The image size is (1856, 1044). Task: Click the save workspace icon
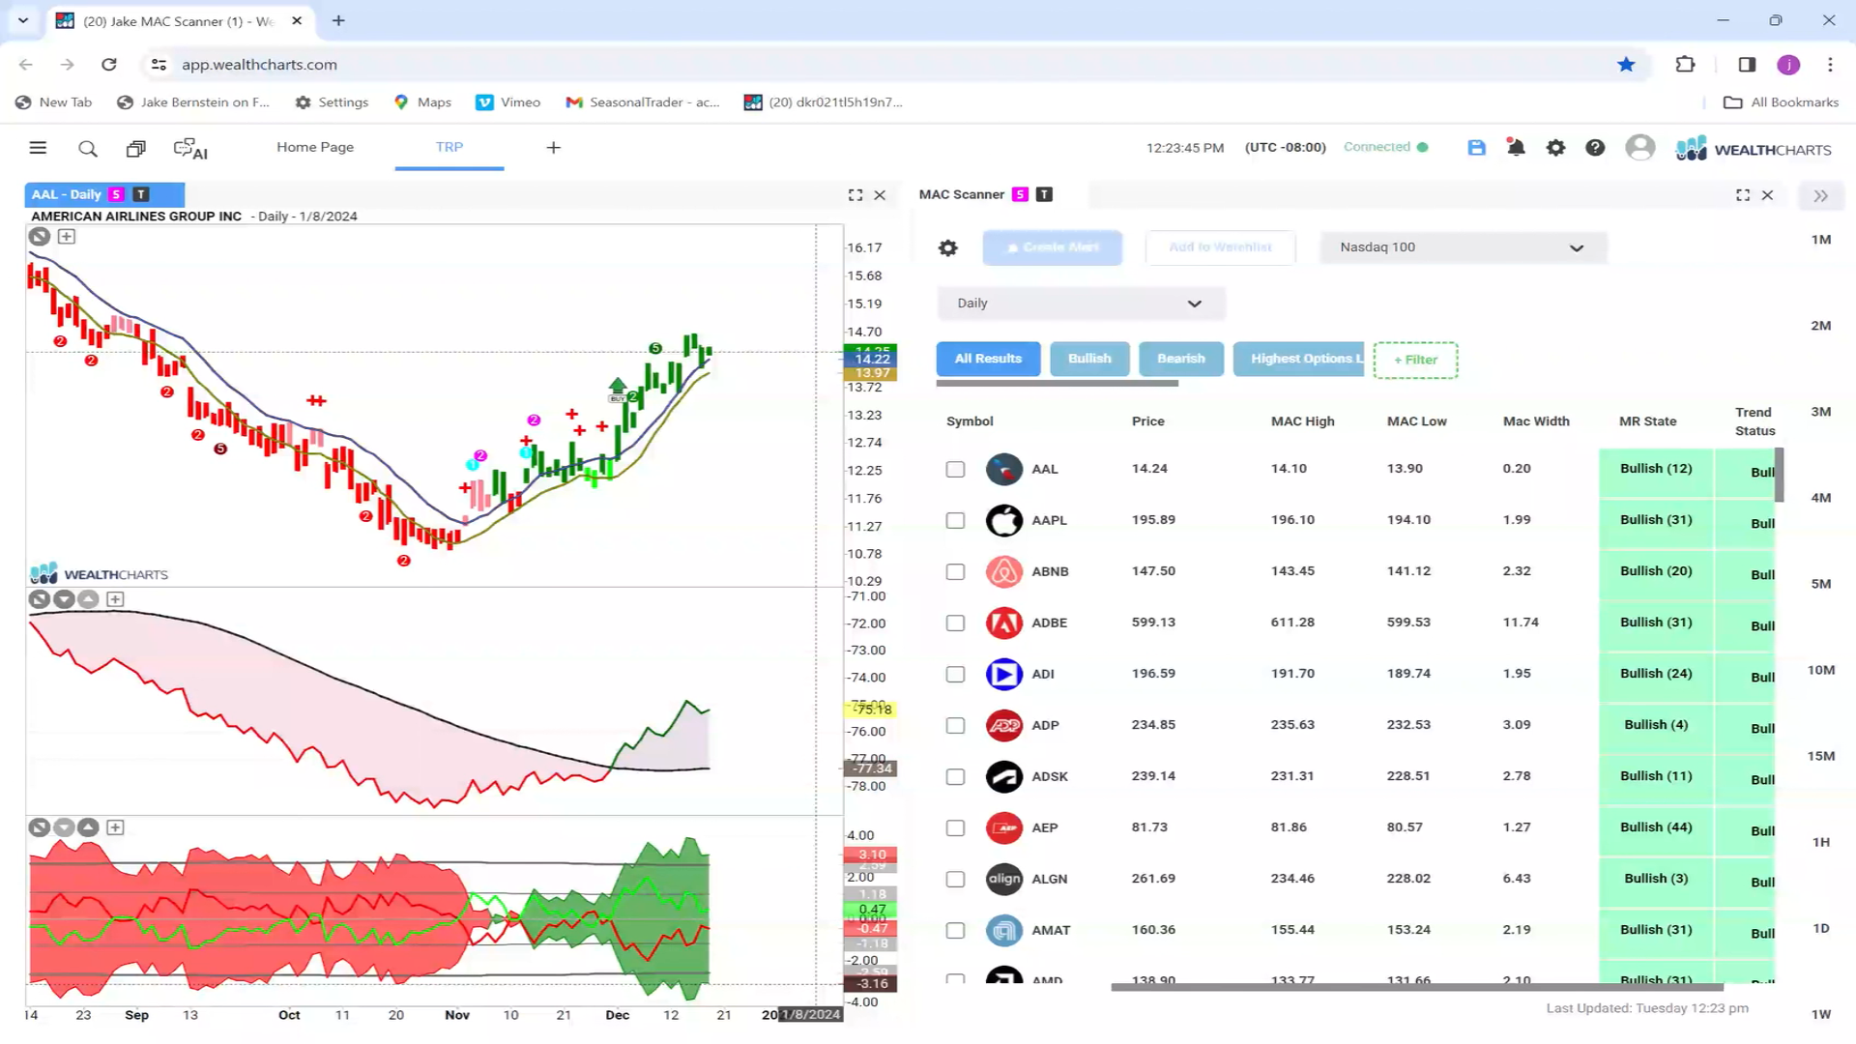coord(1476,148)
